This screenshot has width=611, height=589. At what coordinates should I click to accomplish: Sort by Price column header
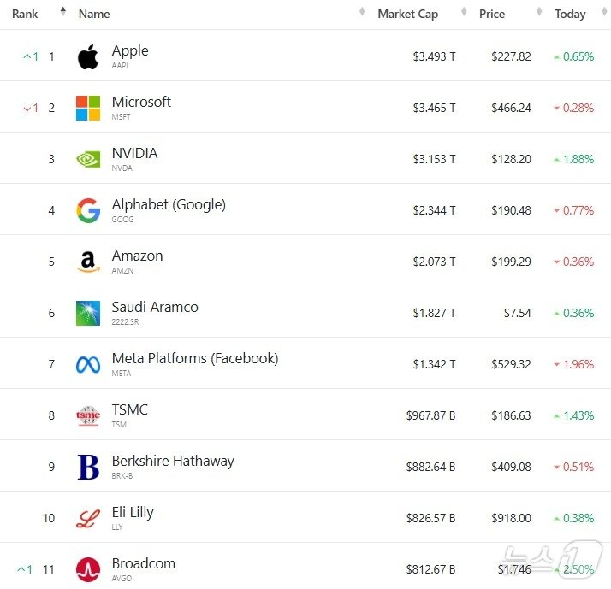(x=492, y=14)
